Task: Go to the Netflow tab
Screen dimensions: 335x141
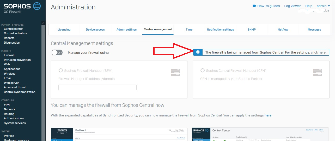Action: click(x=283, y=30)
